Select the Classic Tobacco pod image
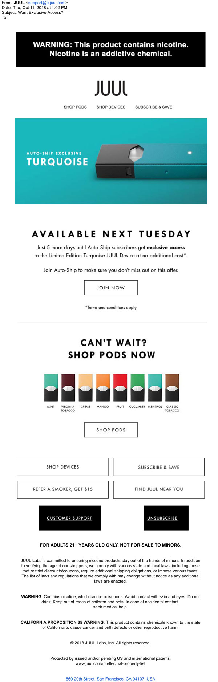The image size is (218, 682). [172, 387]
